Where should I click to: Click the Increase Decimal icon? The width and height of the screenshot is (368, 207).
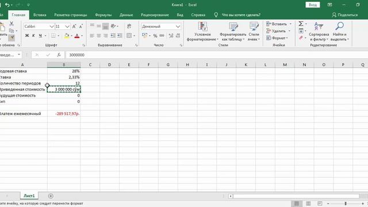(171, 36)
